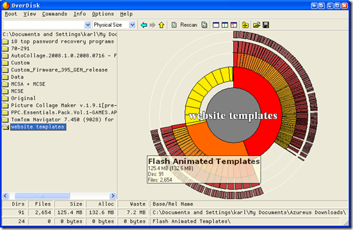Select the MCSA + MCSE folder
Screen dimensions: 353x230
click(x=28, y=84)
